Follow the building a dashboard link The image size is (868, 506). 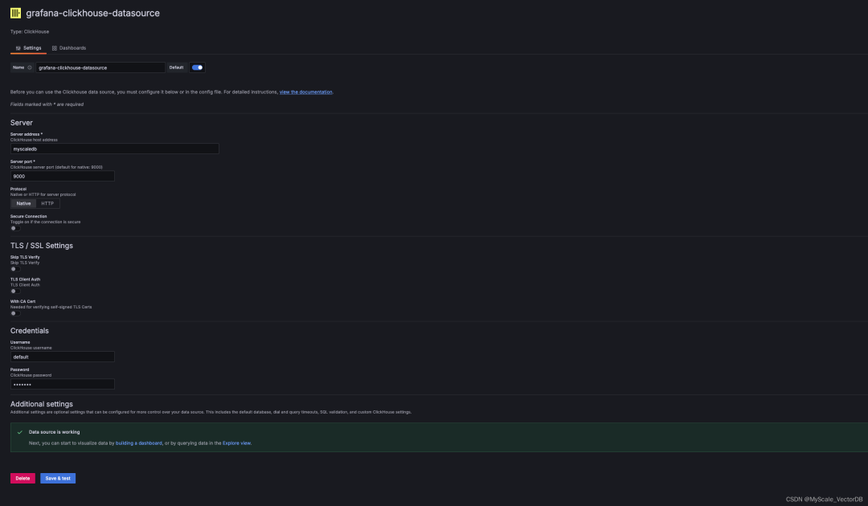[138, 443]
